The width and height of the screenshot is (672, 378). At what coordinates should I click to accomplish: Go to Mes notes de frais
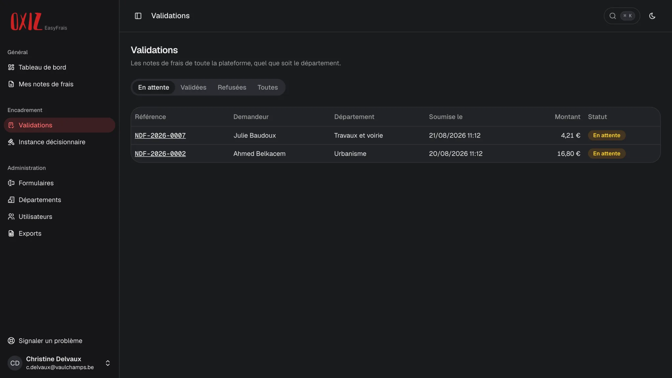[x=59, y=84]
